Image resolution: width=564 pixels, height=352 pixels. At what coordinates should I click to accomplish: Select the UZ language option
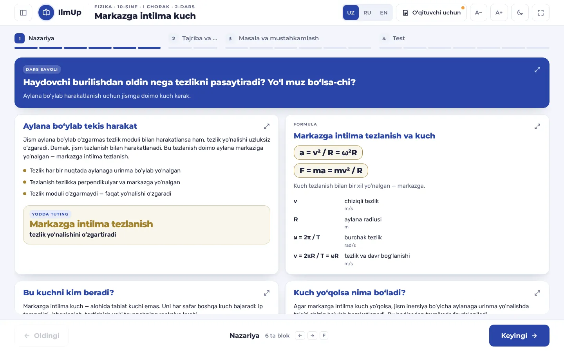[351, 13]
